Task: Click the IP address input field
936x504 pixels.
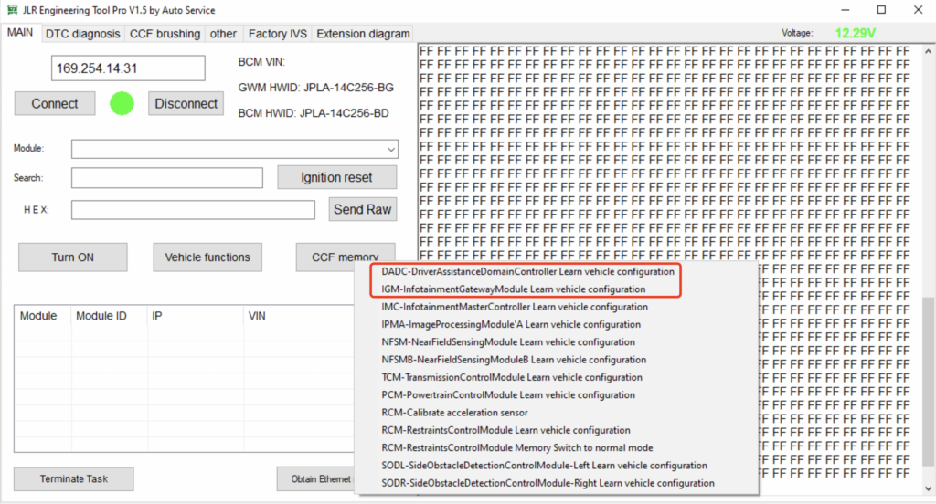Action: (x=127, y=68)
